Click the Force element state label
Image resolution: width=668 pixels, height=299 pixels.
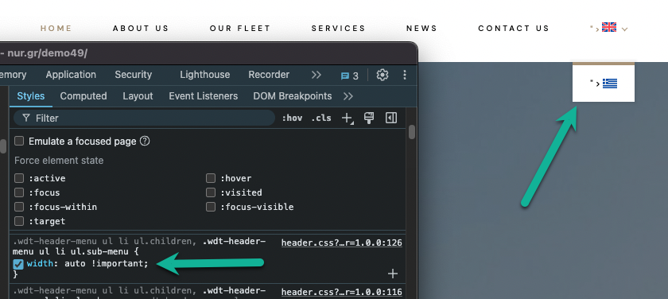point(59,161)
